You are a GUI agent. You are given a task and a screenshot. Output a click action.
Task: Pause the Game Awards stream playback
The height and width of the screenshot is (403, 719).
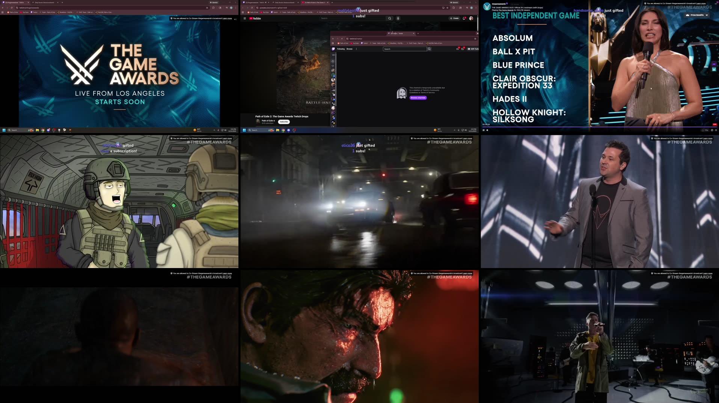[x=484, y=130]
